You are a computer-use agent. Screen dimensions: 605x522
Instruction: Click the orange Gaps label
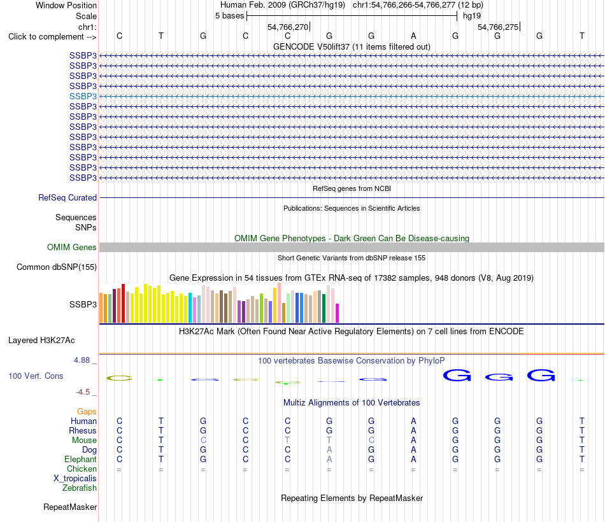pyautogui.click(x=87, y=412)
